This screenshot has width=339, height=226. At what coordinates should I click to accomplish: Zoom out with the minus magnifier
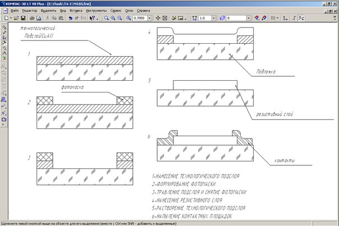tap(120, 18)
